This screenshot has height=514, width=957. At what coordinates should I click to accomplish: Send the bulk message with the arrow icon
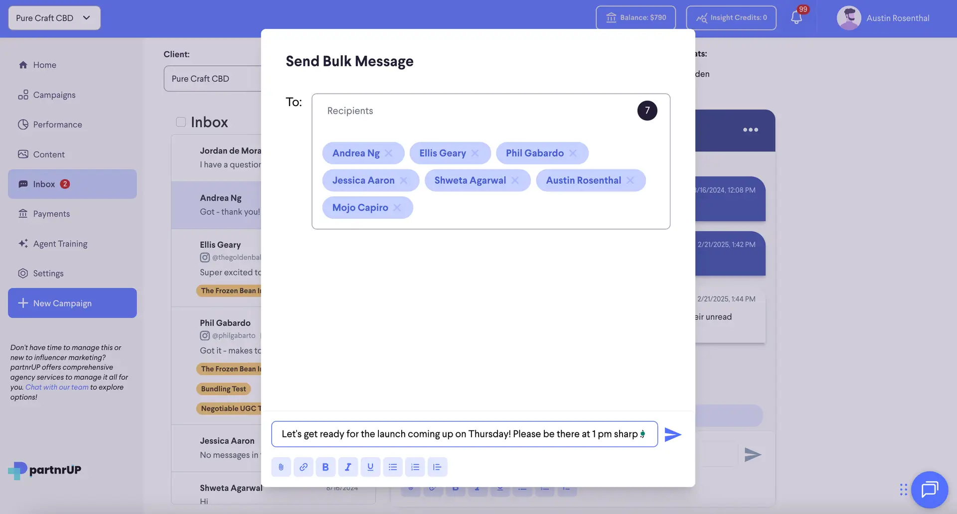673,434
